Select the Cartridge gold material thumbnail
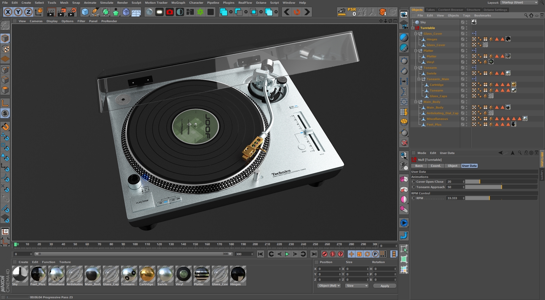Image resolution: width=545 pixels, height=300 pixels. [x=147, y=274]
